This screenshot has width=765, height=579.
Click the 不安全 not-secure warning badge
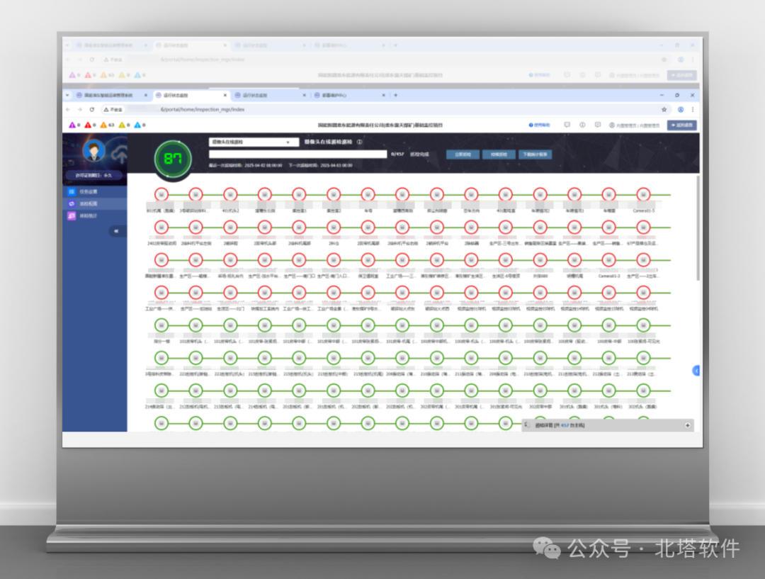click(x=113, y=109)
